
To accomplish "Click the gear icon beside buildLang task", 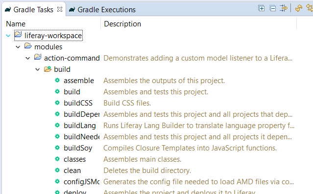I will 57,125.
